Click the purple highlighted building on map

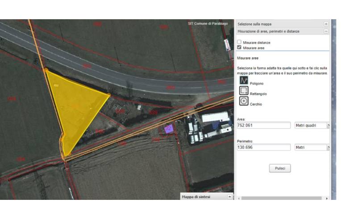pos(169,129)
